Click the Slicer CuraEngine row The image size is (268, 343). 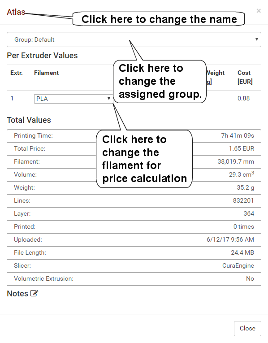pos(134,266)
